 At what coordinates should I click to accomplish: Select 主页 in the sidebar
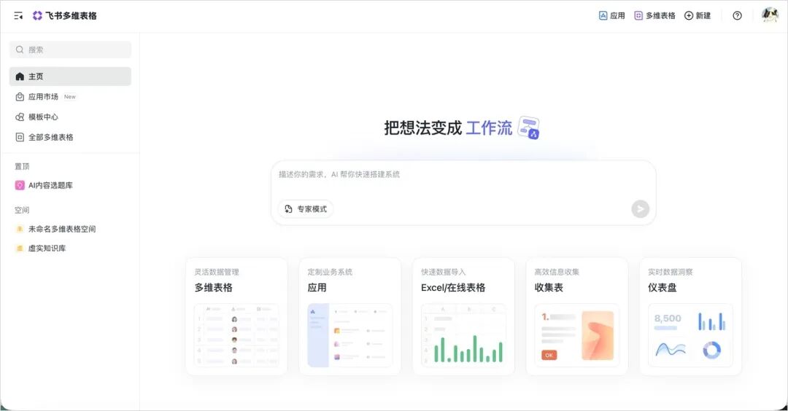coord(69,77)
